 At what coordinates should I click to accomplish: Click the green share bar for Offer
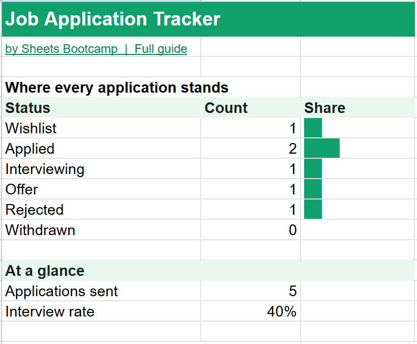point(313,189)
